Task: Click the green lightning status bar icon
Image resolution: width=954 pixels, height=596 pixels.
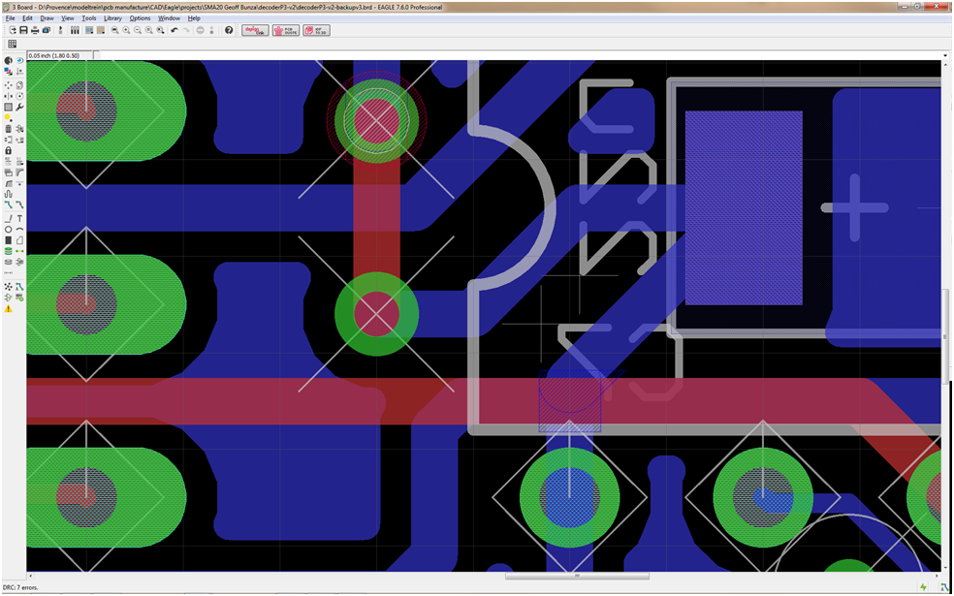Action: tap(924, 587)
